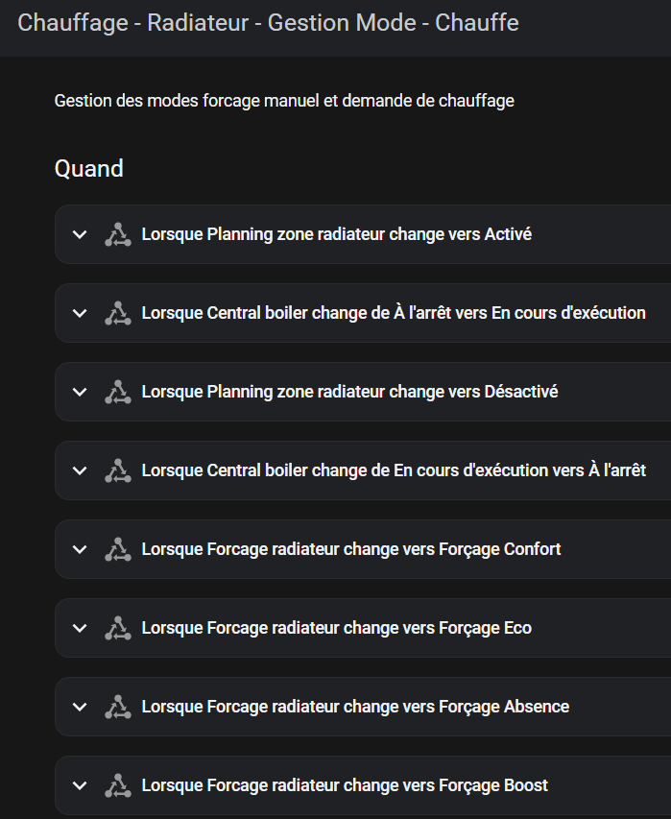The image size is (671, 819).
Task: Click state icon of Forçage Eco trigger
Action: [118, 628]
